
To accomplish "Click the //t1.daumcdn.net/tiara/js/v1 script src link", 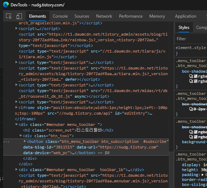I will pyautogui.click(x=92, y=54).
